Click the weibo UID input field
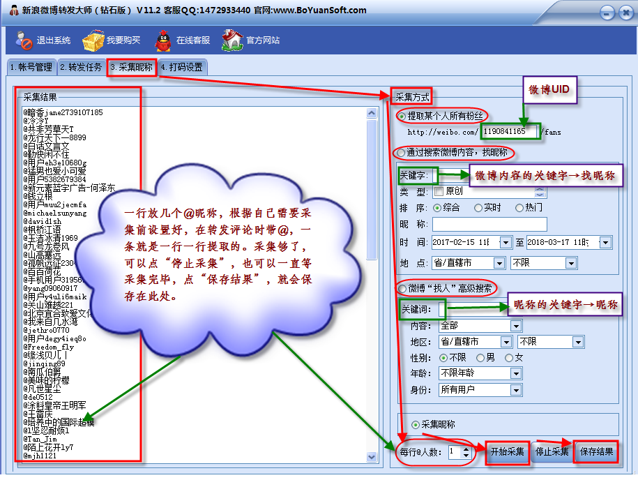 click(x=510, y=131)
